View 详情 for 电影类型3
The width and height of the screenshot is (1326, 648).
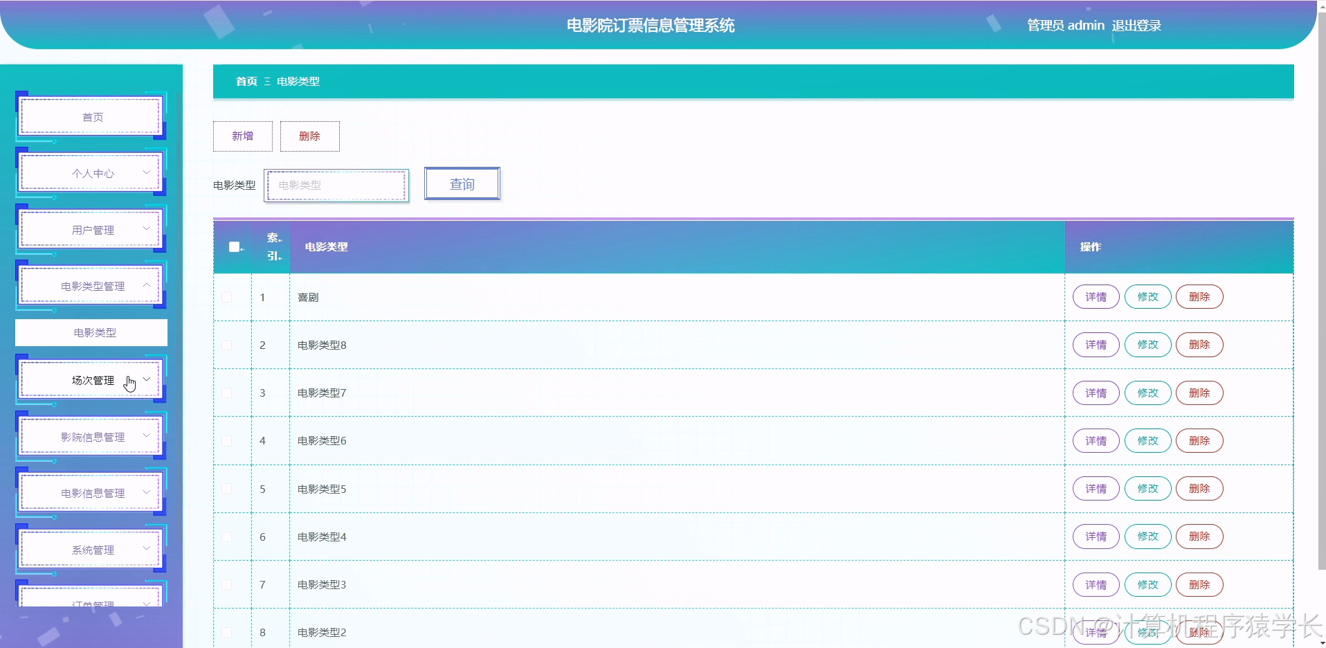[1096, 584]
